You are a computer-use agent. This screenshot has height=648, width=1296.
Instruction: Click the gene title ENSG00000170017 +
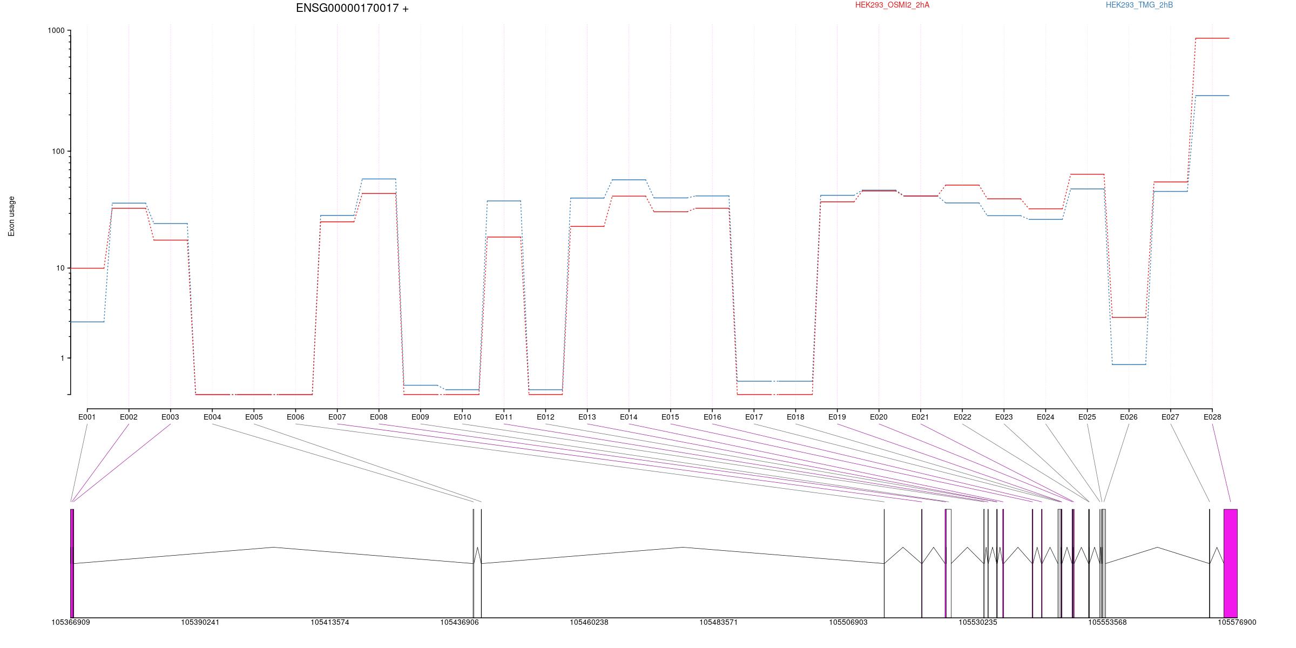click(x=352, y=8)
